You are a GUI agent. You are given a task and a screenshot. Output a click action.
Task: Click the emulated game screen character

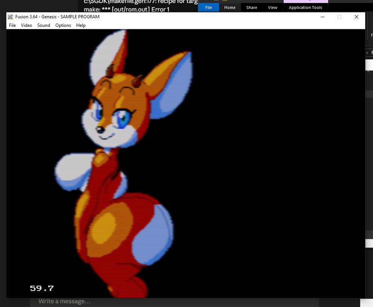[x=124, y=164]
